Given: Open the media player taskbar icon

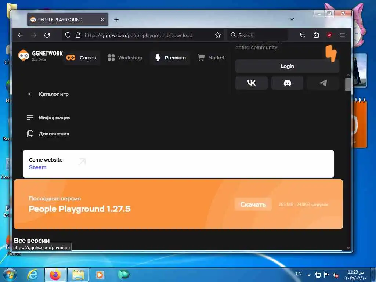Looking at the screenshot, I should point(100,275).
